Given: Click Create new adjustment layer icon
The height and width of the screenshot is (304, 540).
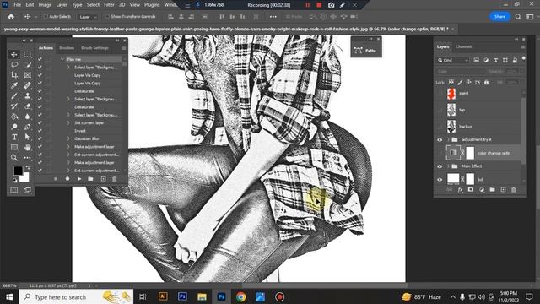Looking at the screenshot, I should (482, 190).
